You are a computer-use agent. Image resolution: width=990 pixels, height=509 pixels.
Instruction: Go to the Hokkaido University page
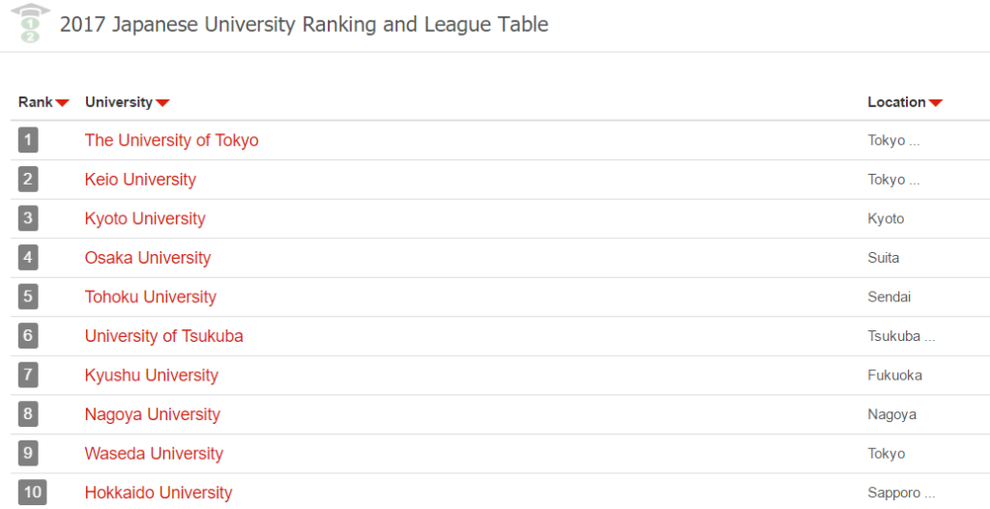pos(159,492)
